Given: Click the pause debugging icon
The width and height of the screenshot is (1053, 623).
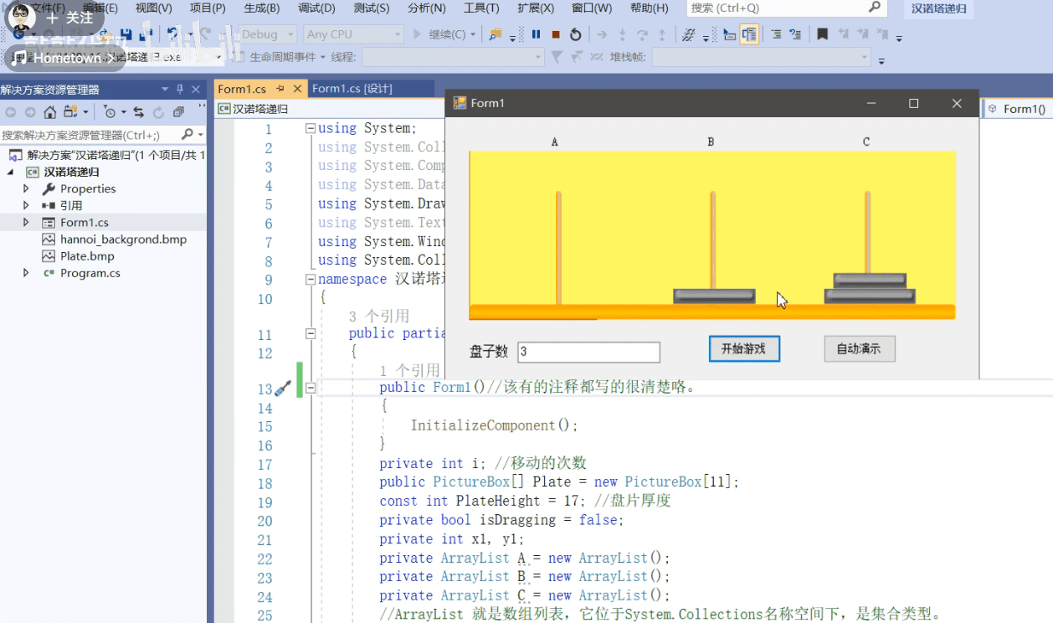Looking at the screenshot, I should pos(536,34).
